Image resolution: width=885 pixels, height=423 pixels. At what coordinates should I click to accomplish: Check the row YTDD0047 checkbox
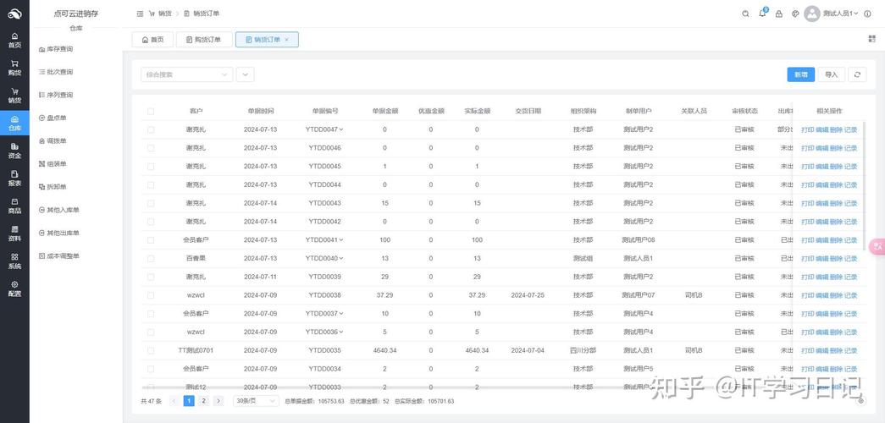tap(151, 129)
